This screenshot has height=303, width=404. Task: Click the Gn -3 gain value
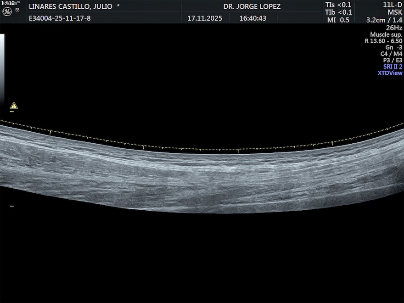[393, 47]
